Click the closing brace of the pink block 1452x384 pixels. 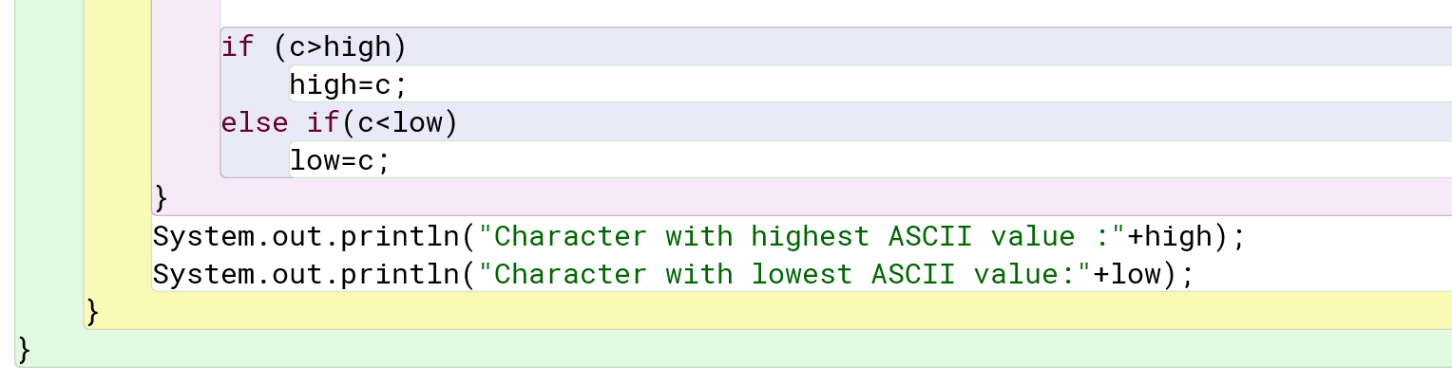click(161, 198)
